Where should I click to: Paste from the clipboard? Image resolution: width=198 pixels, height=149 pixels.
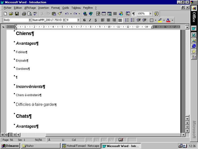click(x=54, y=14)
